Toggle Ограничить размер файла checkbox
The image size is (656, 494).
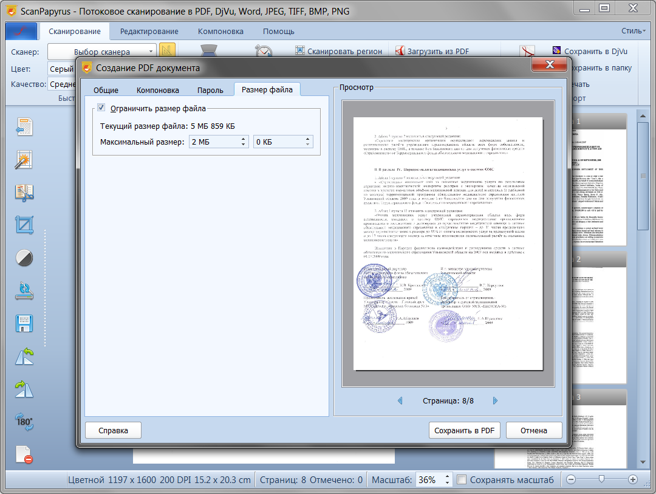click(x=101, y=108)
